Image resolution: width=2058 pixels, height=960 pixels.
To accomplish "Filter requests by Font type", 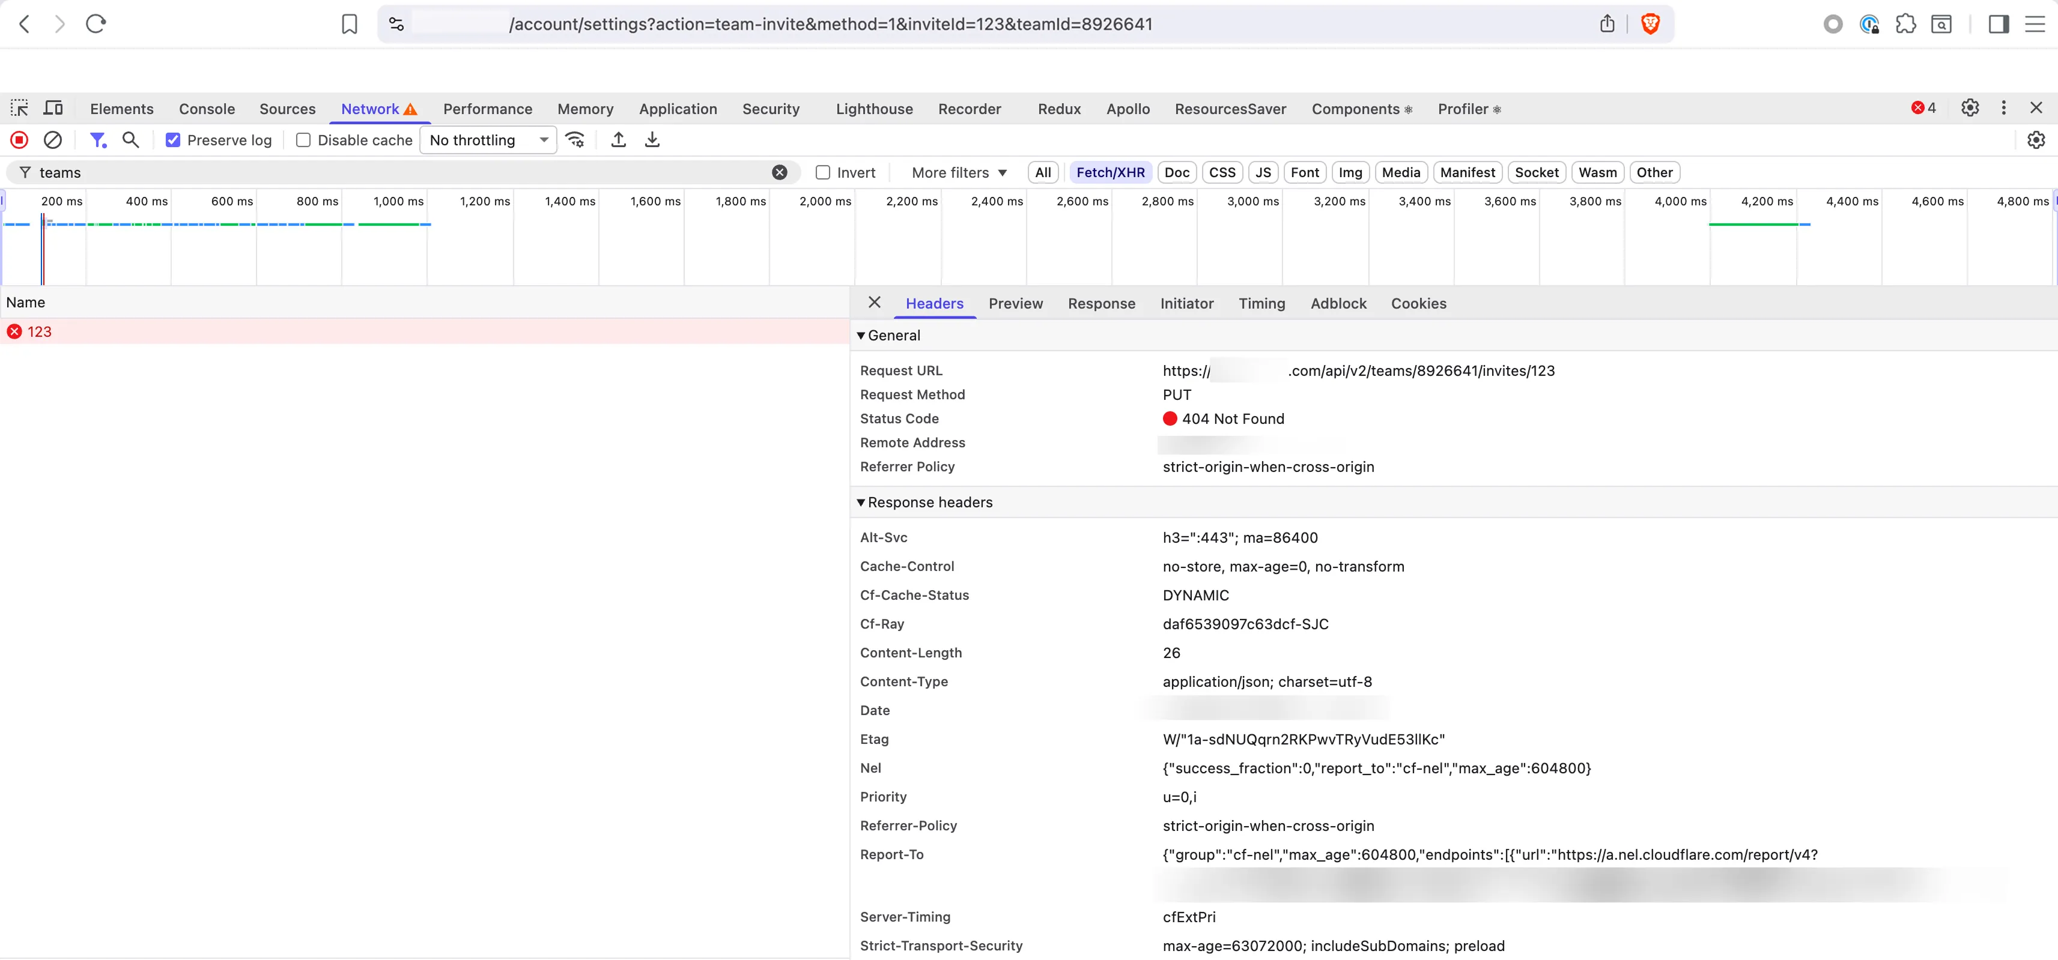I will click(1305, 172).
